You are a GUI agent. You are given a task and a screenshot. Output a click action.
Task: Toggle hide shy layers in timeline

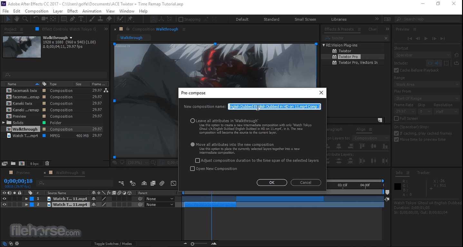tap(144, 183)
